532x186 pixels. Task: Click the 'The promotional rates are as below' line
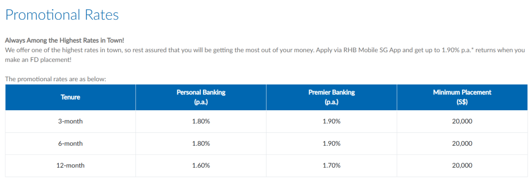tap(56, 79)
